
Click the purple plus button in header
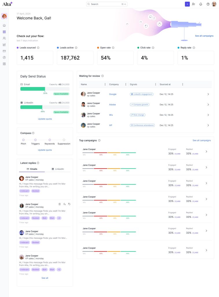point(187,4)
